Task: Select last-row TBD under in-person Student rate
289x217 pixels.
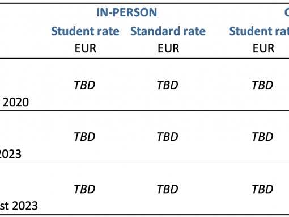Action: click(x=84, y=189)
